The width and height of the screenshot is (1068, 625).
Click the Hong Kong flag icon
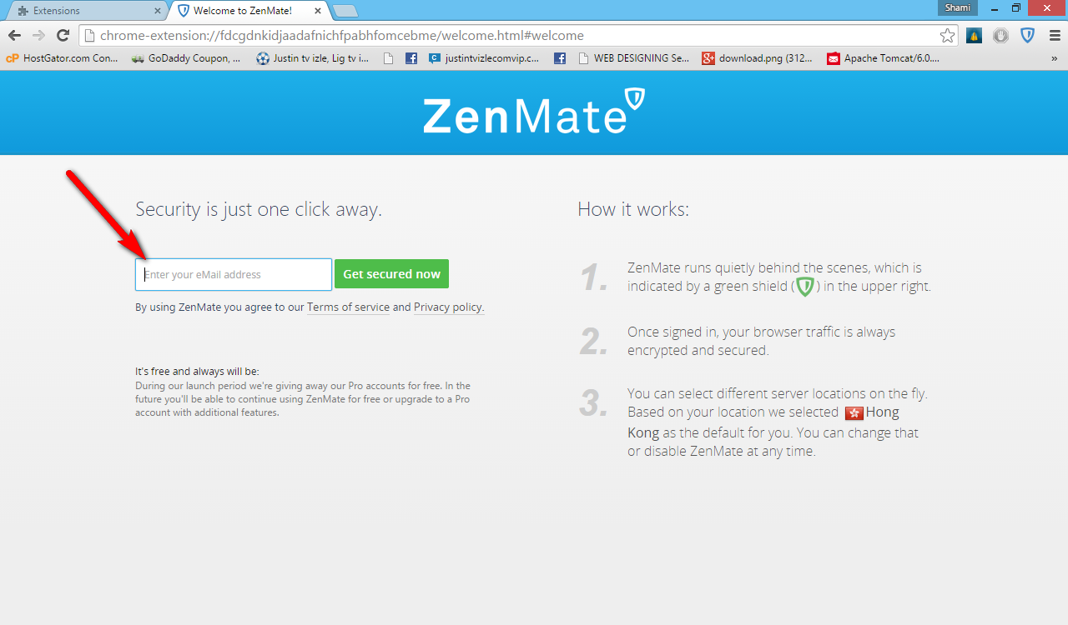[854, 412]
